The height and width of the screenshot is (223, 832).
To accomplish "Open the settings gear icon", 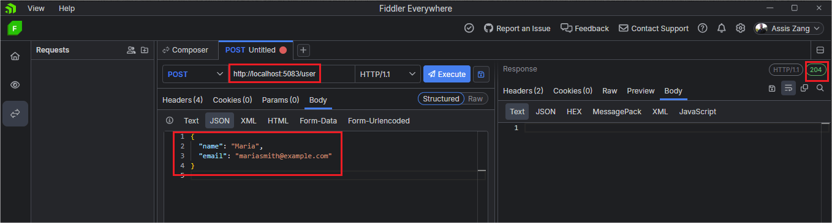I will click(x=741, y=28).
